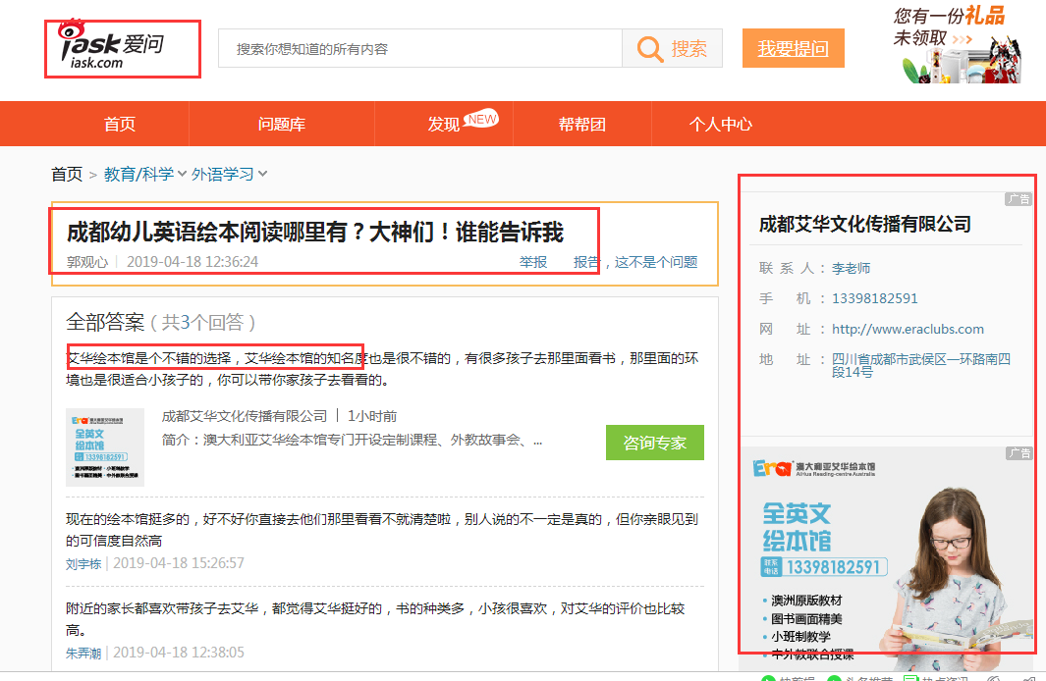Click contact name 李老师
1046x681 pixels.
[852, 268]
